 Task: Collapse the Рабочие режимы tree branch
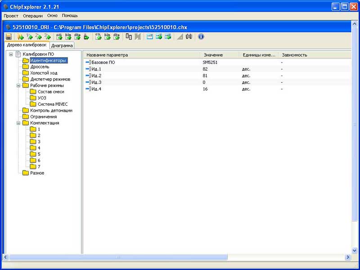pos(18,85)
